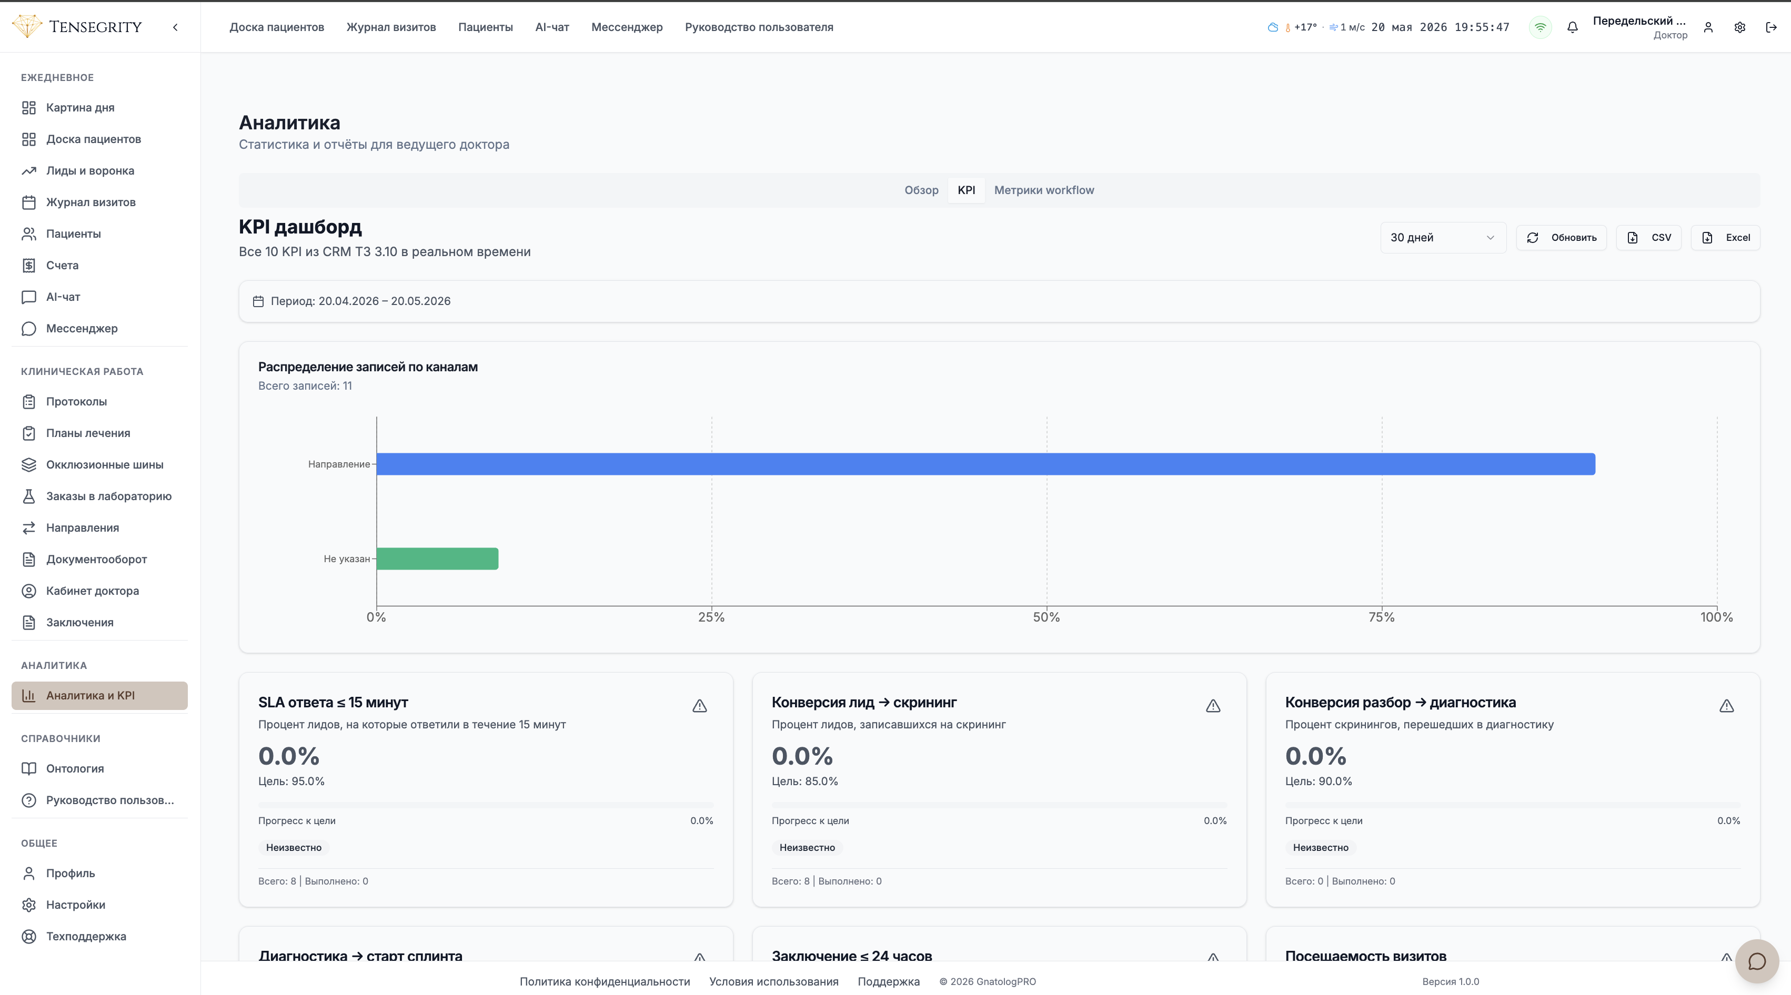The image size is (1791, 995).
Task: Click the logout icon
Action: tap(1771, 27)
